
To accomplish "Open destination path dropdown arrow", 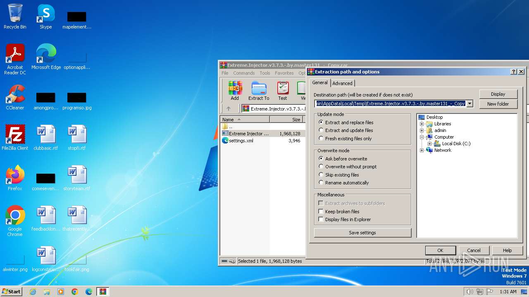I will (x=469, y=104).
